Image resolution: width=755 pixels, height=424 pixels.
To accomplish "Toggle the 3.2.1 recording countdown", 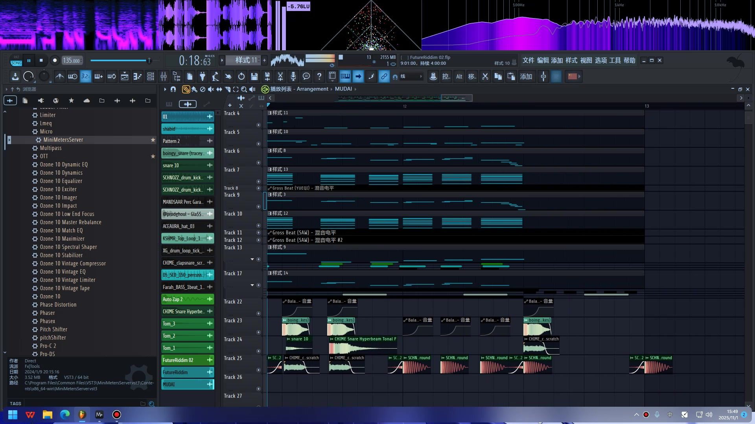I will point(85,77).
